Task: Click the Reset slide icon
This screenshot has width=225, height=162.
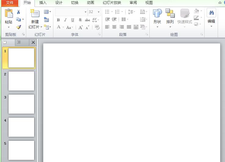Action: coord(46,19)
